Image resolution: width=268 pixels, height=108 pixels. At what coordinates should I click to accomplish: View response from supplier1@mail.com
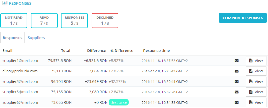pos(256,60)
